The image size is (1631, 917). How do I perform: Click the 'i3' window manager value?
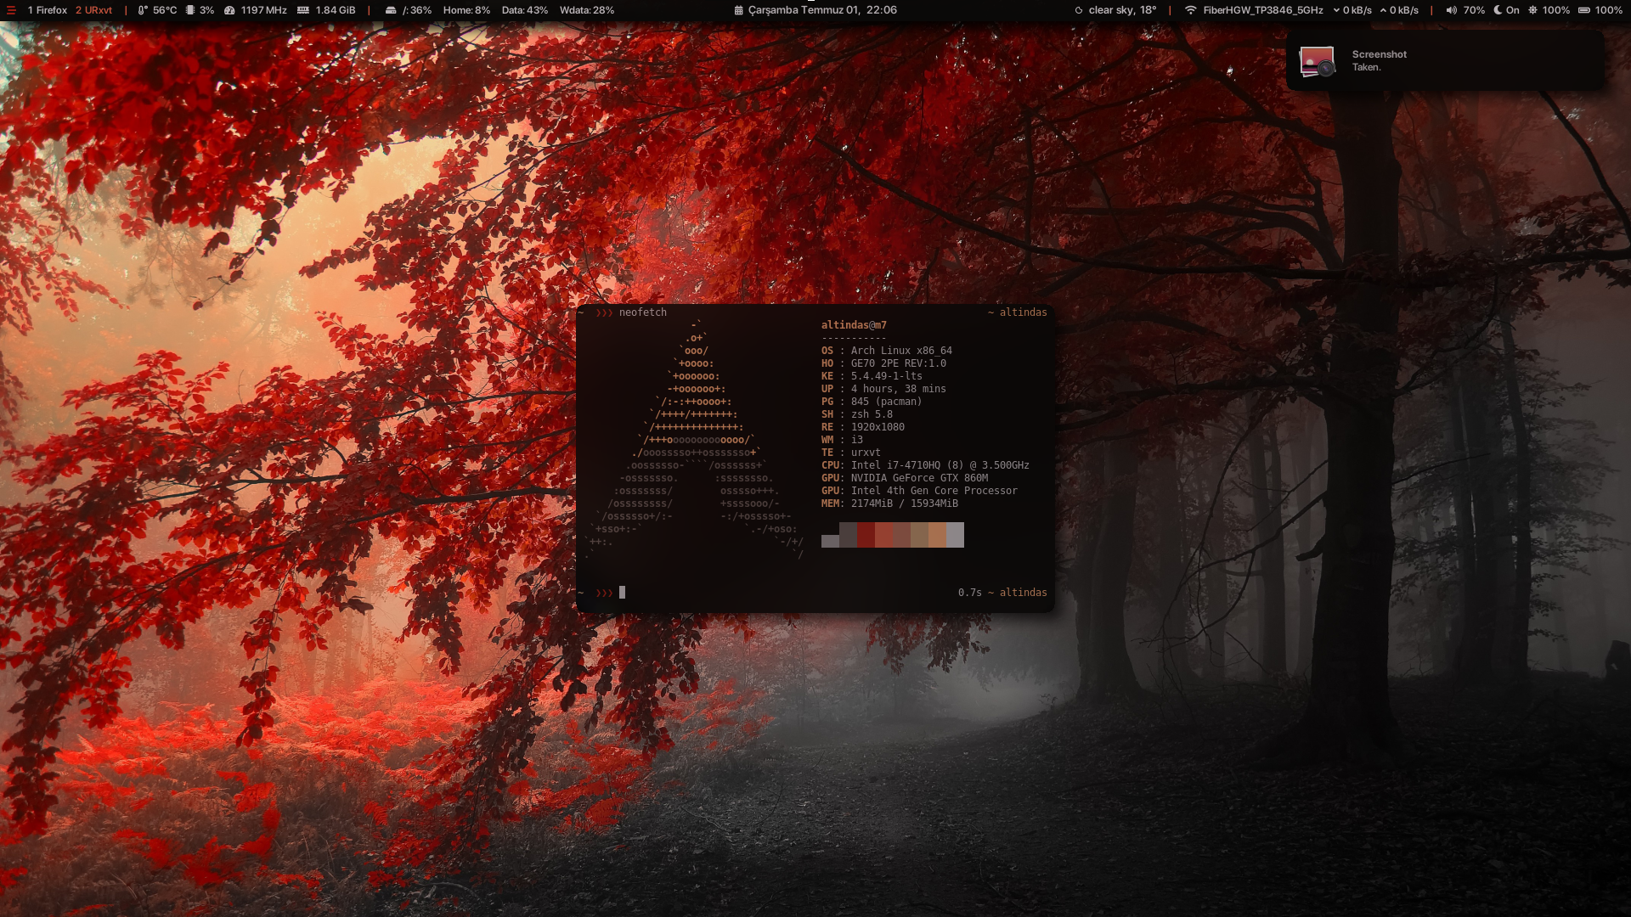click(x=857, y=440)
